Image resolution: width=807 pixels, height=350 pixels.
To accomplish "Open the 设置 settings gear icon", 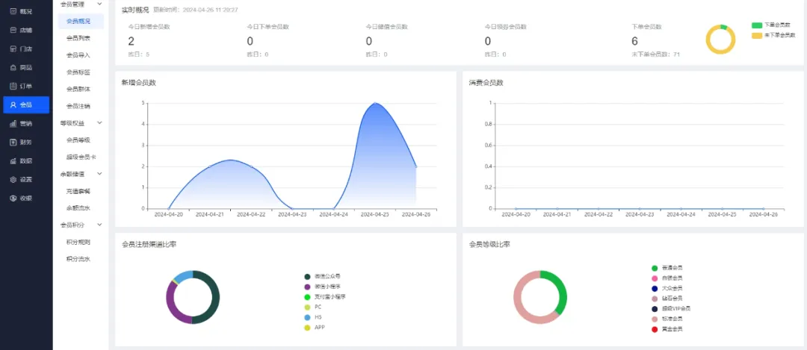I will pyautogui.click(x=13, y=179).
